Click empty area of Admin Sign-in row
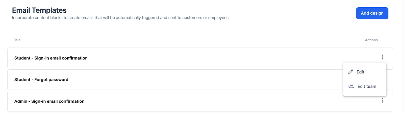404x113 pixels. click(227, 101)
